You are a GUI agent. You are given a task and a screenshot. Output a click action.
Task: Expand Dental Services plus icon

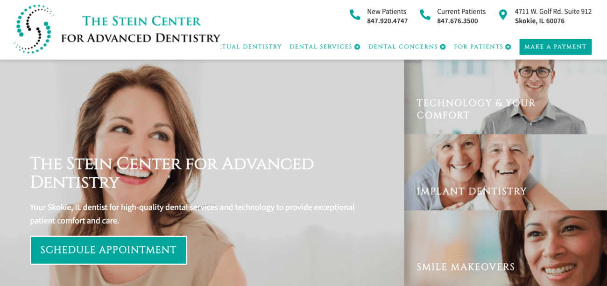point(357,47)
